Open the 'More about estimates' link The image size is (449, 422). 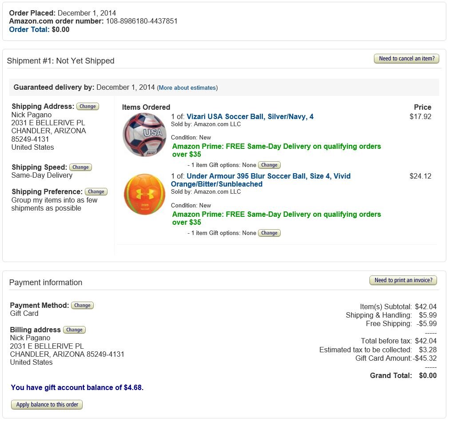[x=187, y=88]
